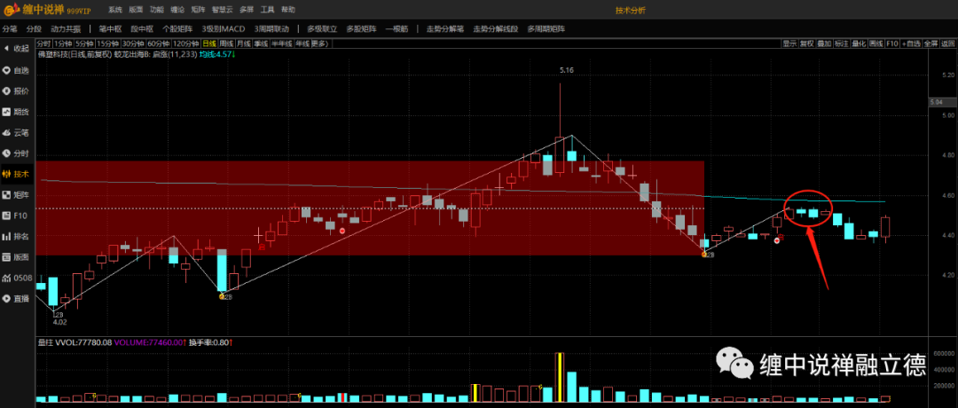
Task: Switch to 季线 quarterly tab
Action: 261,43
